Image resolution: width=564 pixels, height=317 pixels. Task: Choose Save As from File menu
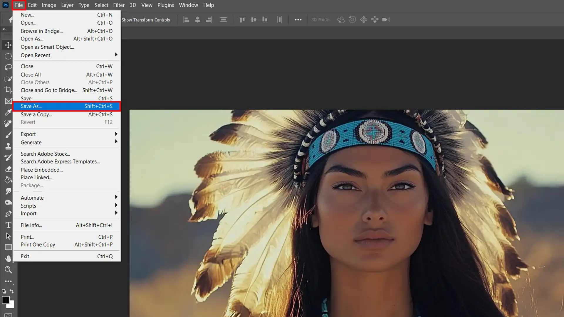66,106
